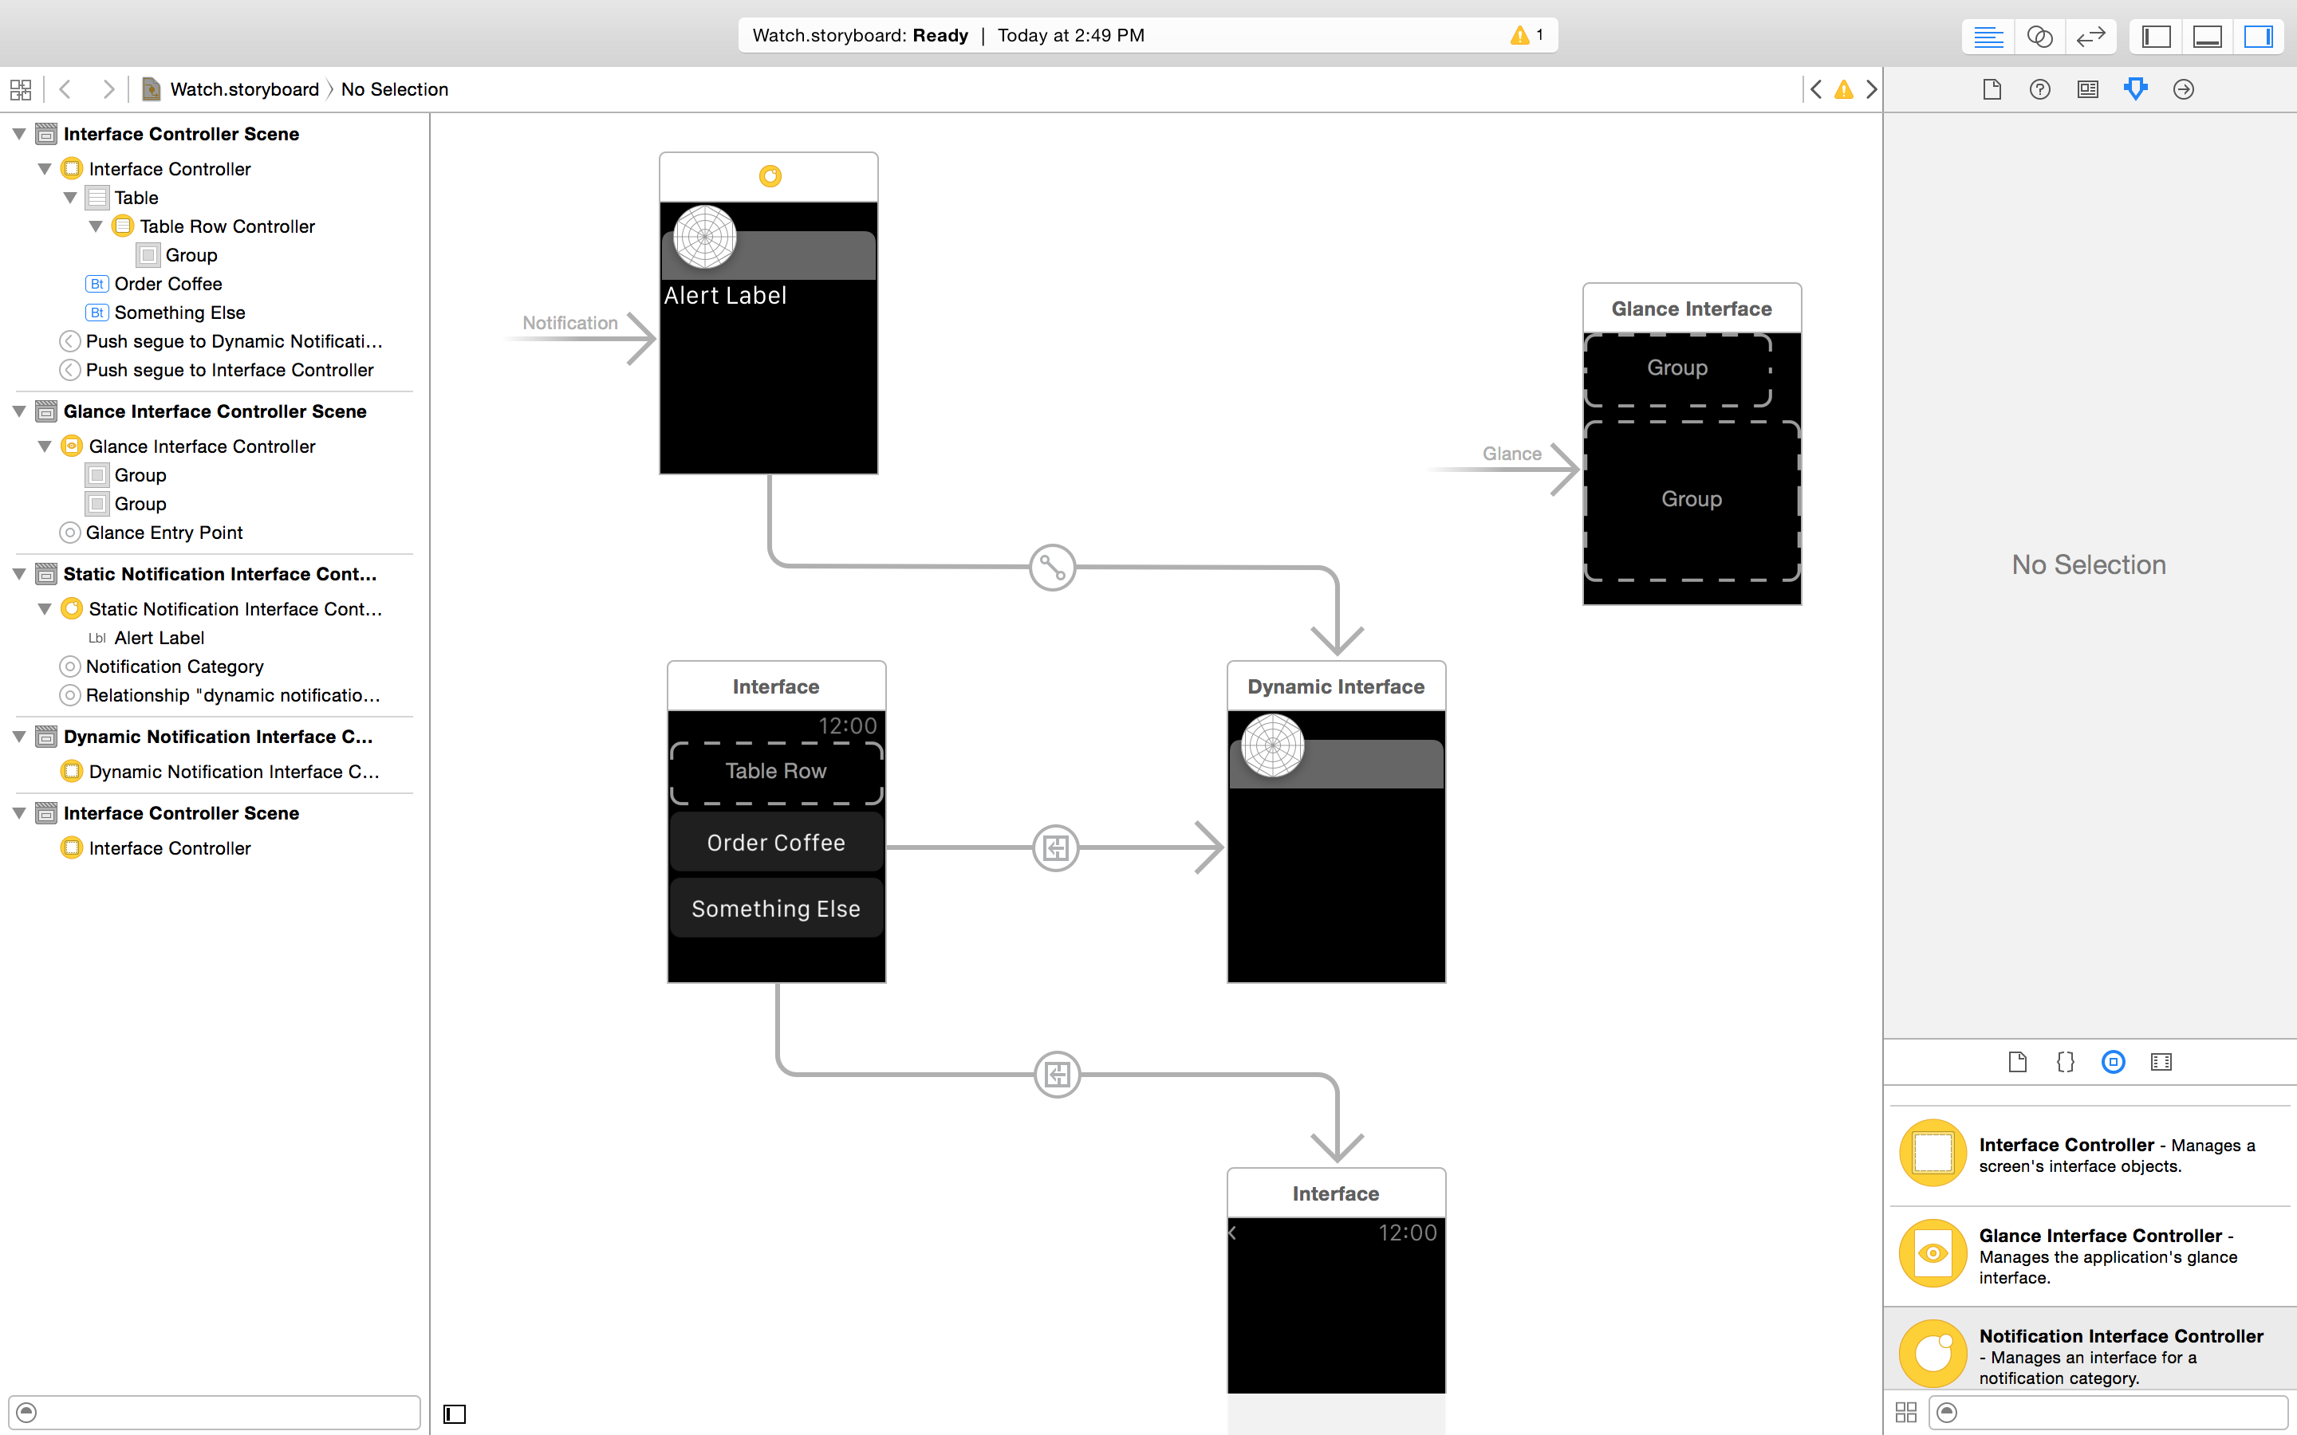The width and height of the screenshot is (2297, 1435).
Task: Open the Connections inspector tab
Action: coord(2183,89)
